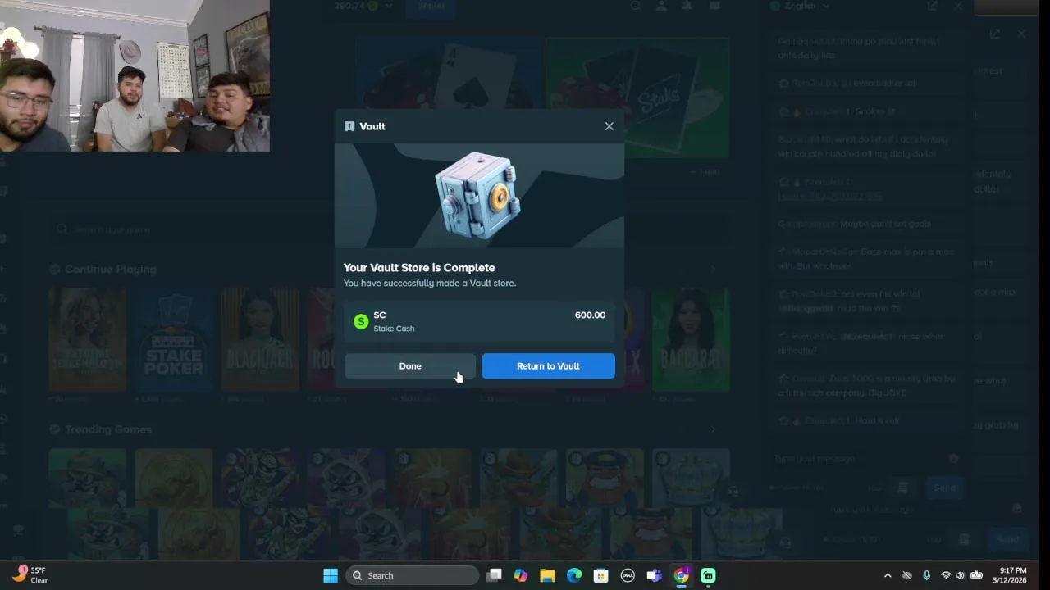Click the Return to Vault button
This screenshot has width=1050, height=590.
[x=548, y=366]
